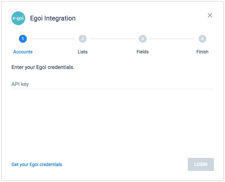The height and width of the screenshot is (182, 225).
Task: Click the progress line between steps 3 and 4
Action: 172,39
